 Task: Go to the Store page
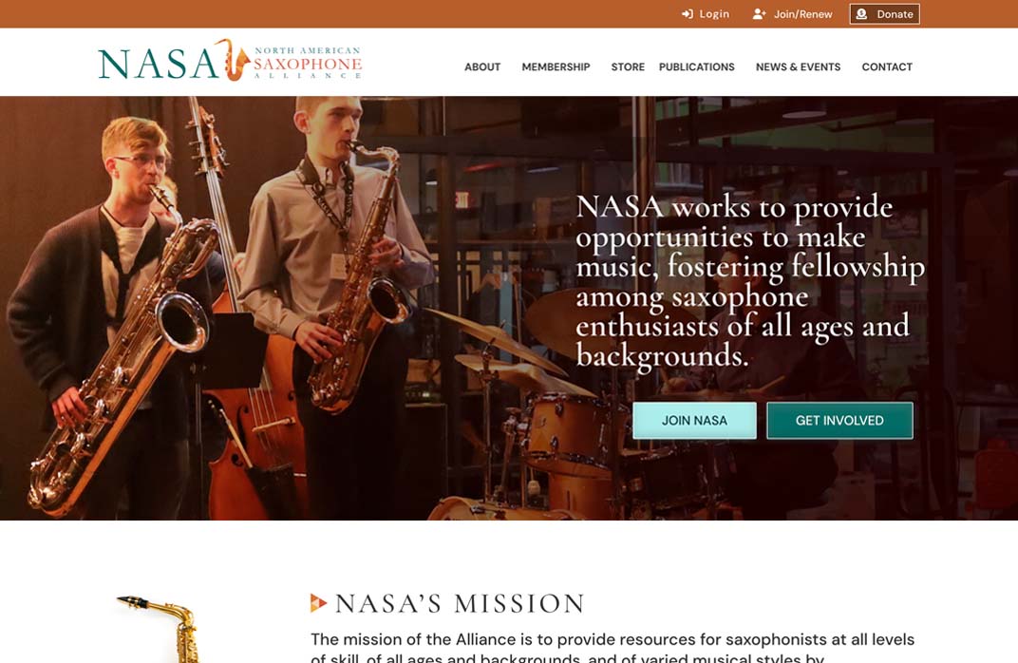(x=628, y=66)
